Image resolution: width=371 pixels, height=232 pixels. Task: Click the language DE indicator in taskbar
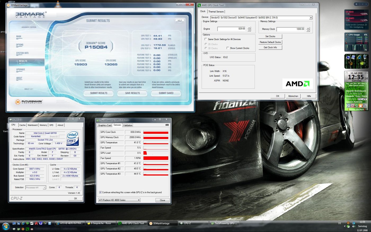click(339, 223)
